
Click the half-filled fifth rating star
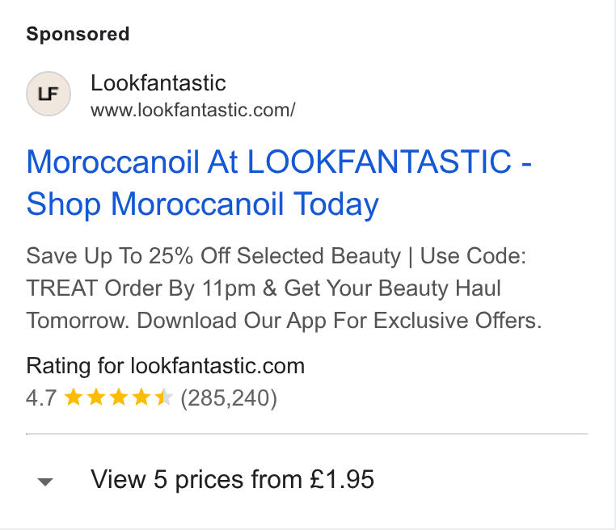[x=164, y=397]
